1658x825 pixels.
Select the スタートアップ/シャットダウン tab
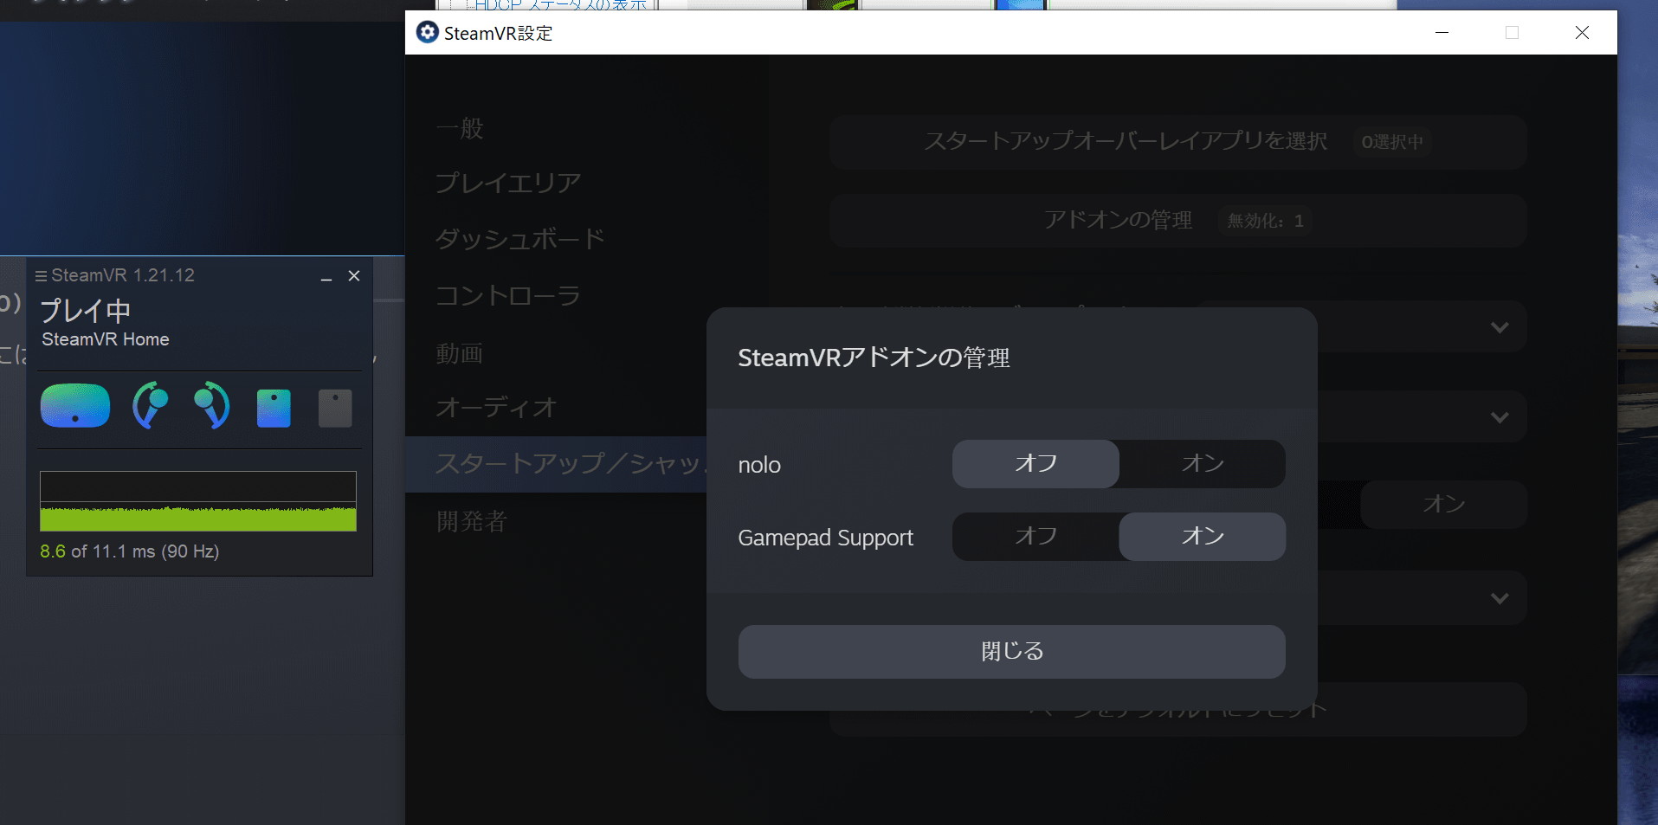(556, 464)
